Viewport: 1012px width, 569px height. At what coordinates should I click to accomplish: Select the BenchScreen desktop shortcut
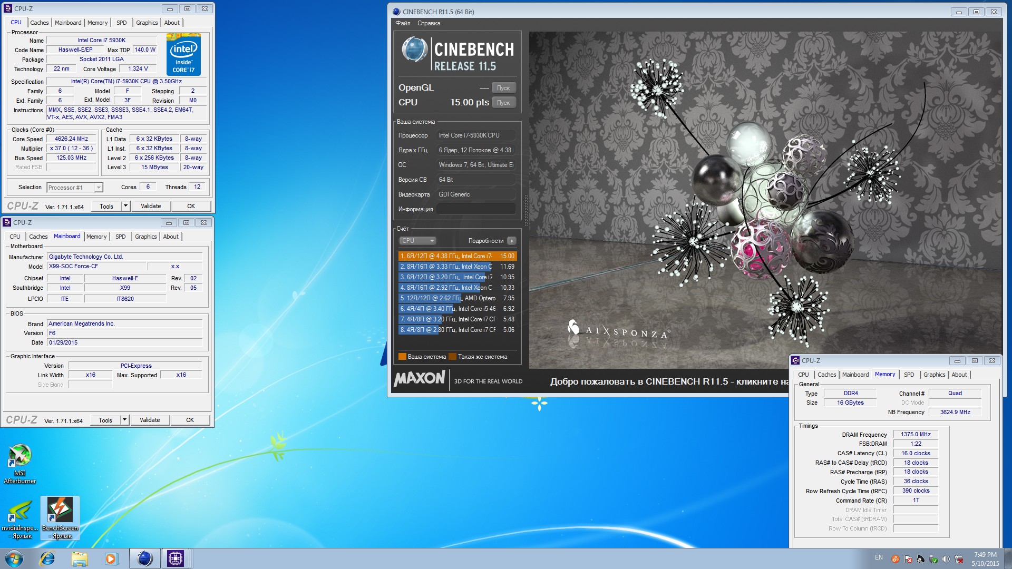60,519
